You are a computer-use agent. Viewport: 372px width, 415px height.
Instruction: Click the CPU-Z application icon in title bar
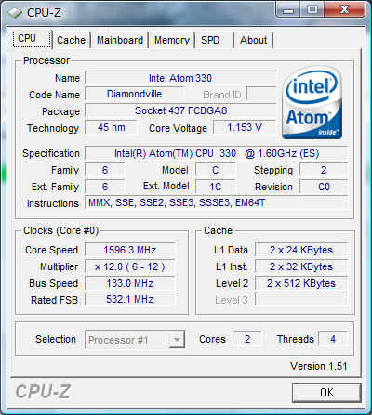[x=15, y=13]
